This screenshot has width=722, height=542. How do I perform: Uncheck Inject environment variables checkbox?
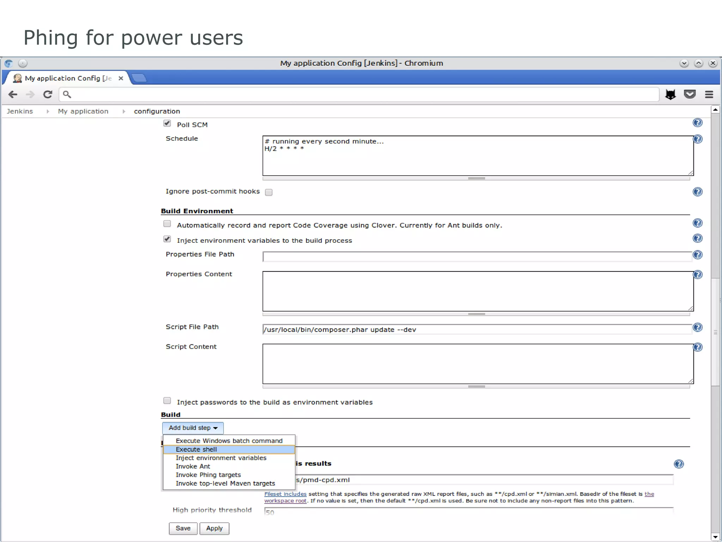[x=167, y=239]
